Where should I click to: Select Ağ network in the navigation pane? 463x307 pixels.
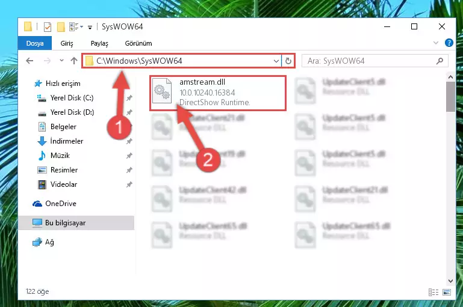pos(49,242)
